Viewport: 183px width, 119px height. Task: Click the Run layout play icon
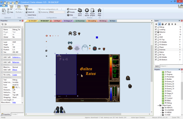(87, 10)
